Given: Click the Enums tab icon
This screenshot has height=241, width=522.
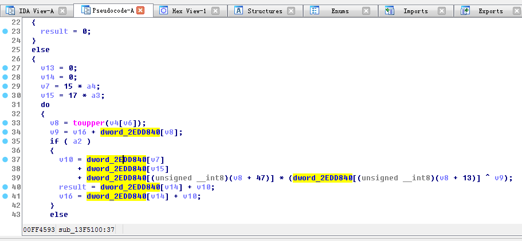Looking at the screenshot, I should (x=315, y=11).
